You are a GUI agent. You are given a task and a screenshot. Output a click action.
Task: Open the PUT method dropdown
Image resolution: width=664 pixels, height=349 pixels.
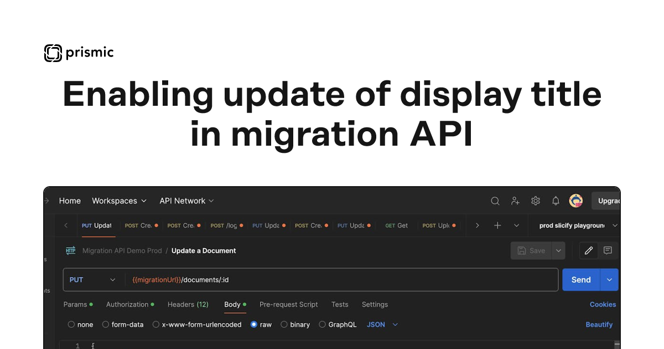click(93, 280)
